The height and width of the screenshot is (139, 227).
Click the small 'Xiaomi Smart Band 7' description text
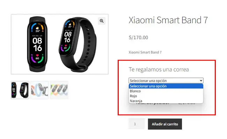coord(145,52)
